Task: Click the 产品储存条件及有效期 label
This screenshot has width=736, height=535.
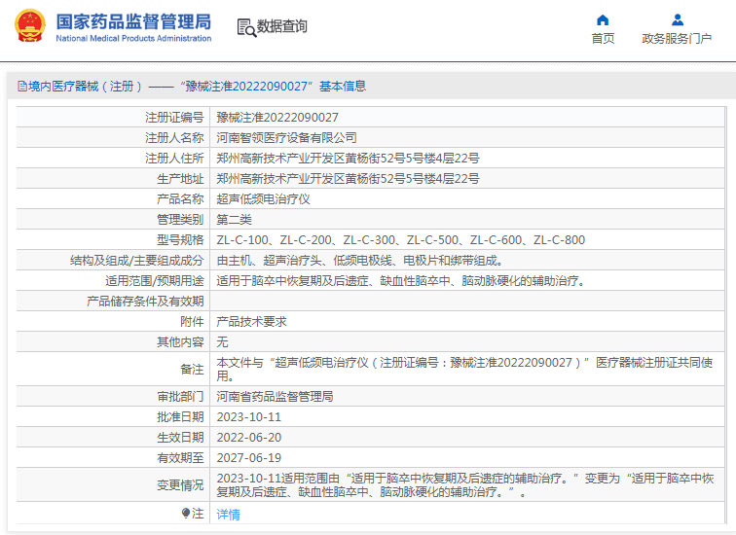Action: click(x=145, y=301)
